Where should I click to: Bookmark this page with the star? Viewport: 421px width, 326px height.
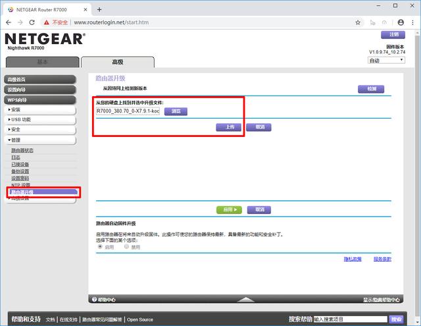(x=358, y=22)
